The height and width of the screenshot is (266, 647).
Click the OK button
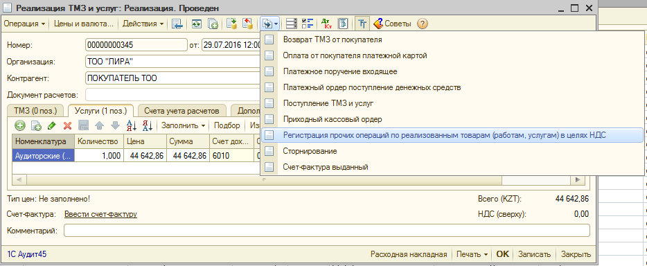click(503, 254)
